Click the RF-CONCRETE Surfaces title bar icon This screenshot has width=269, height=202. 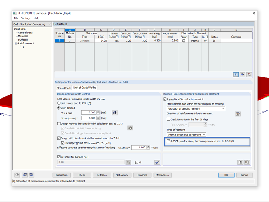click(15, 13)
